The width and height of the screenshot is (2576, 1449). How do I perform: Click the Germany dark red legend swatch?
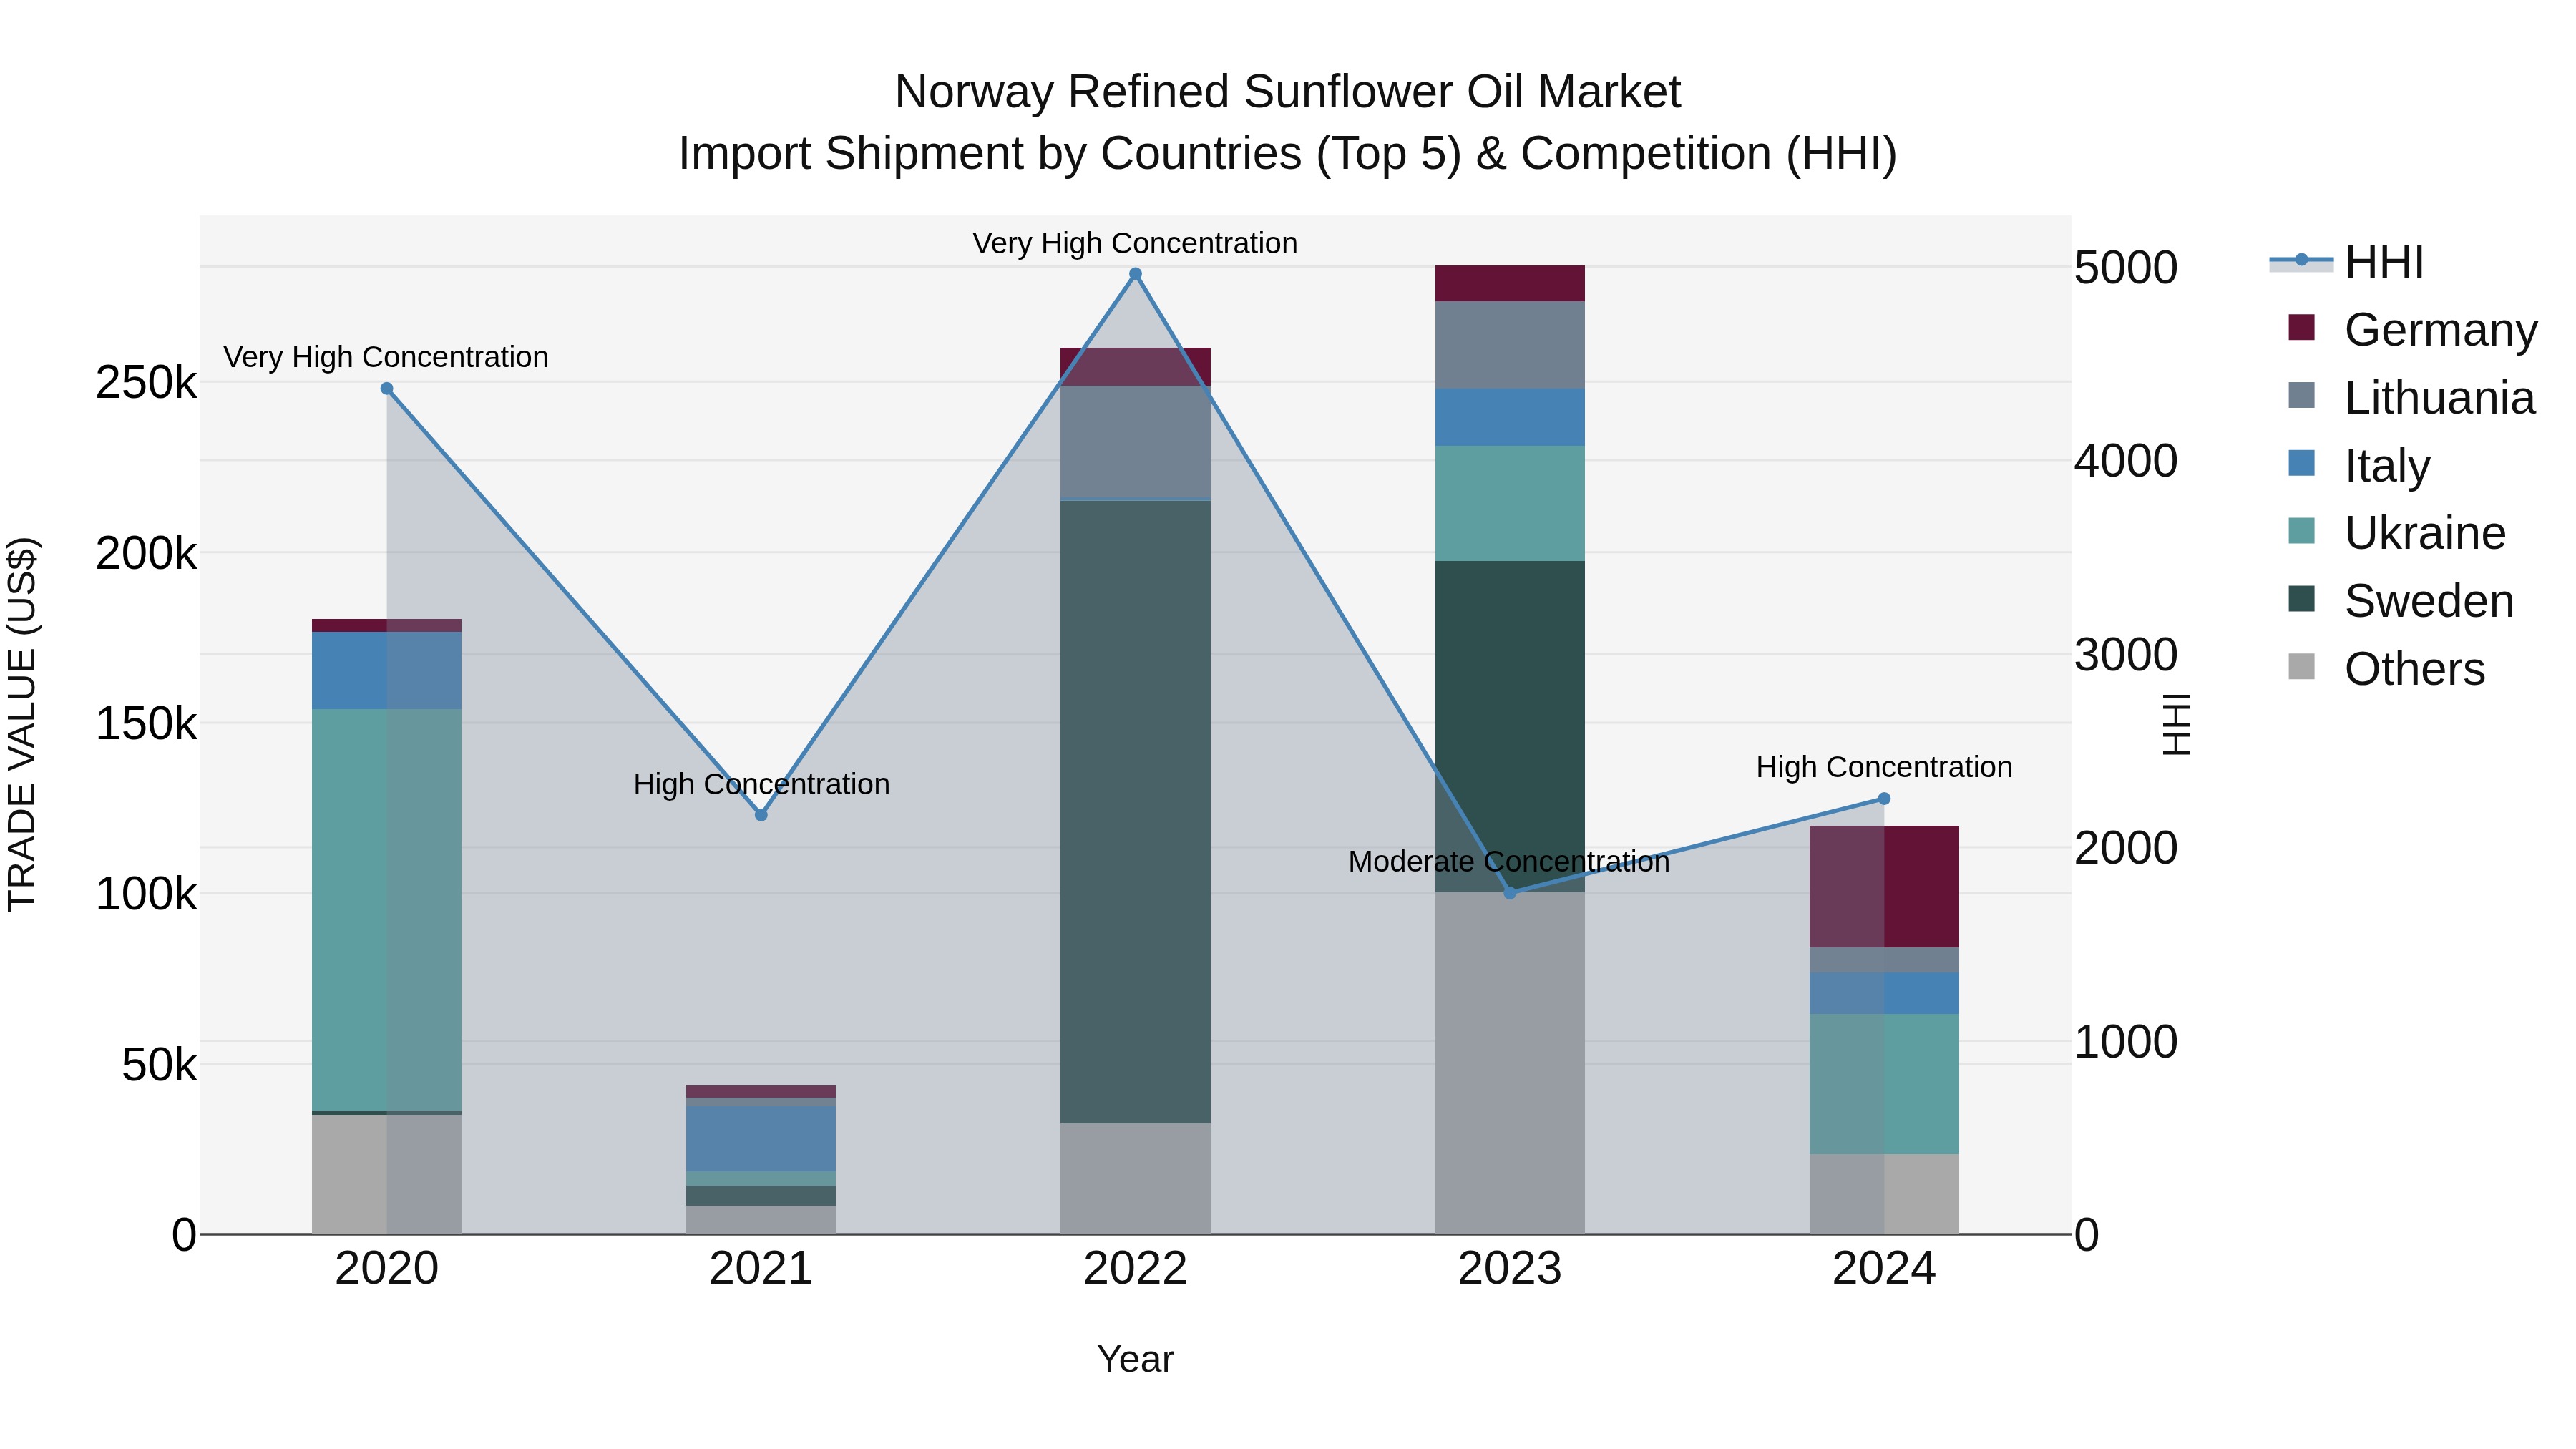(2301, 328)
